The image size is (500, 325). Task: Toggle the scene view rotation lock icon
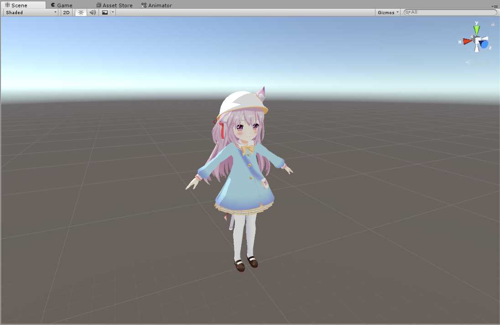(493, 24)
